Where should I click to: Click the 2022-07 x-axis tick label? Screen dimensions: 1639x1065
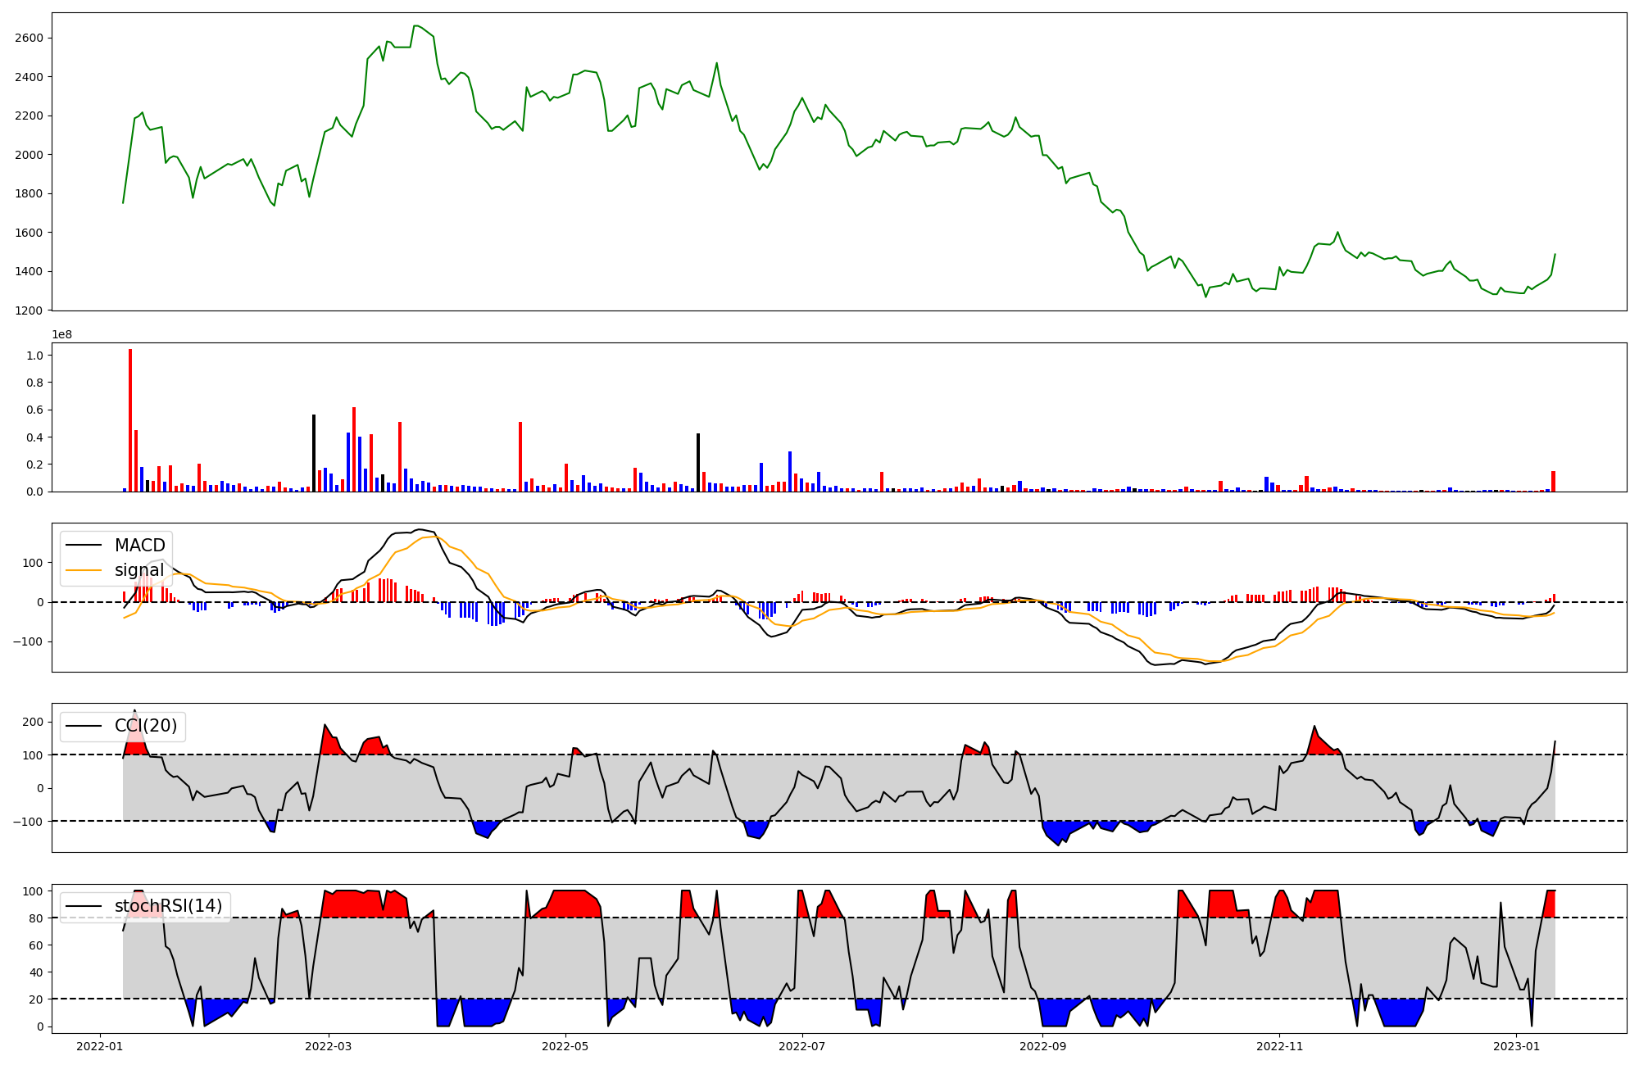(801, 1046)
